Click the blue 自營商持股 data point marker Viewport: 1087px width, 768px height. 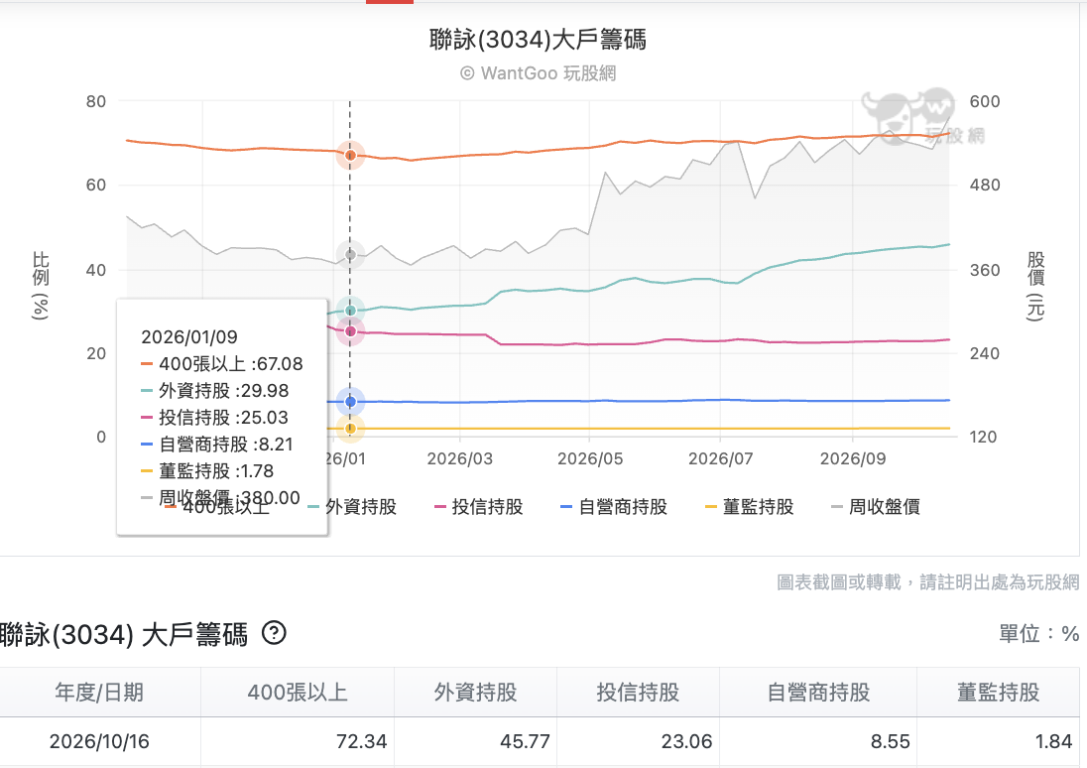pyautogui.click(x=350, y=402)
